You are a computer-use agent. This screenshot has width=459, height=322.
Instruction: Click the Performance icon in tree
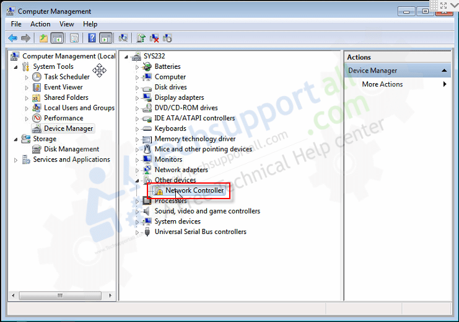point(37,118)
